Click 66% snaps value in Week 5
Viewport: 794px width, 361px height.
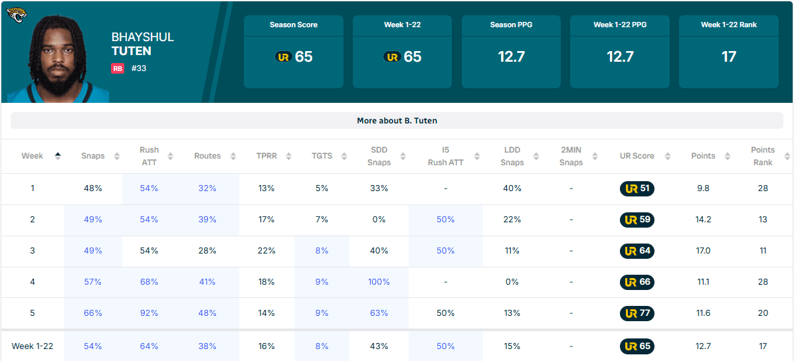click(x=93, y=313)
